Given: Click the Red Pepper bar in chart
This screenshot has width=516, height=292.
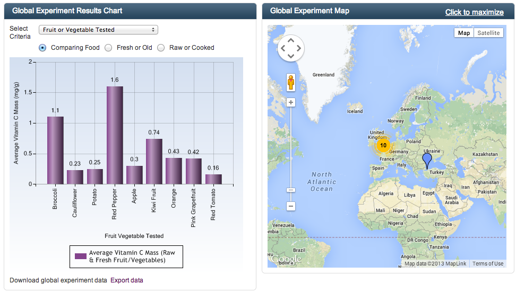Looking at the screenshot, I should pyautogui.click(x=115, y=135).
